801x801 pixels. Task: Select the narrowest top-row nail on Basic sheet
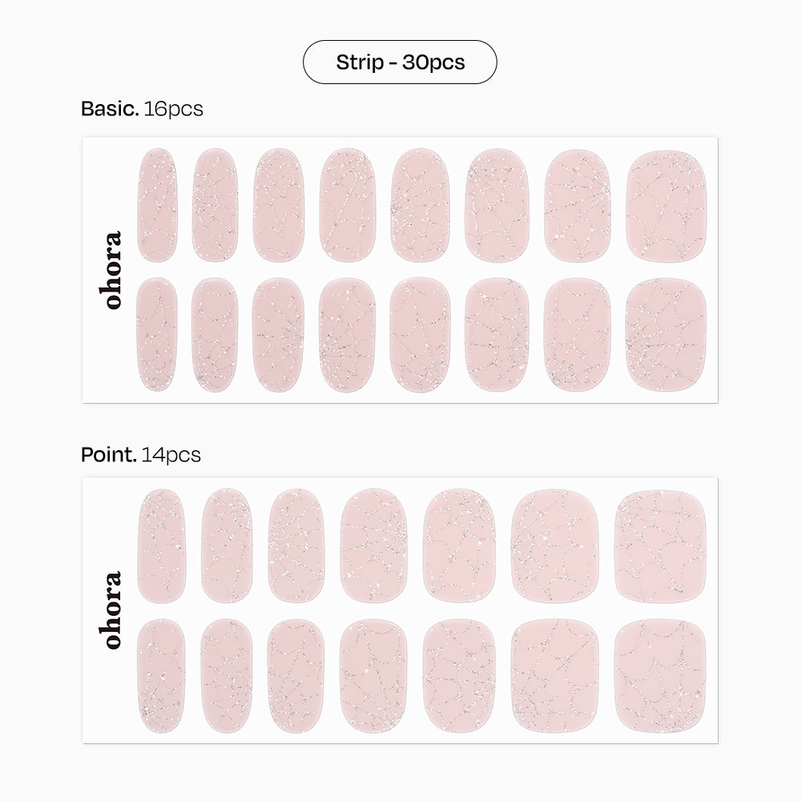[157, 205]
